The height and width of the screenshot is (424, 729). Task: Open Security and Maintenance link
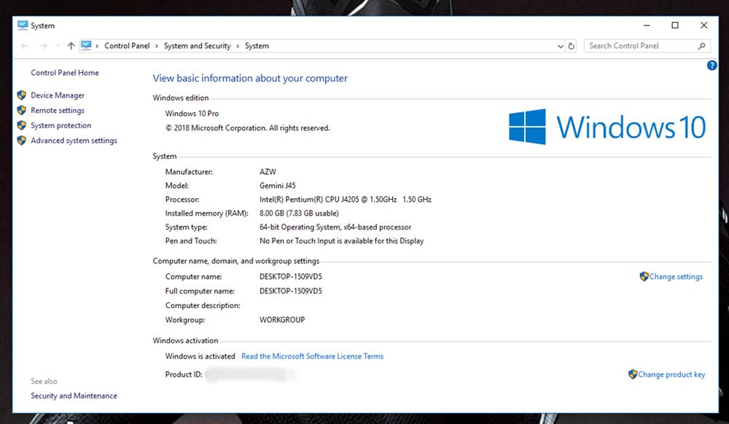(74, 396)
